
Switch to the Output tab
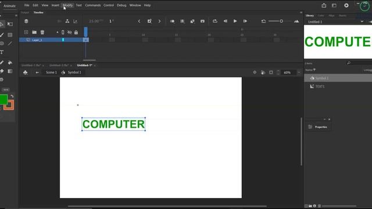click(25, 12)
